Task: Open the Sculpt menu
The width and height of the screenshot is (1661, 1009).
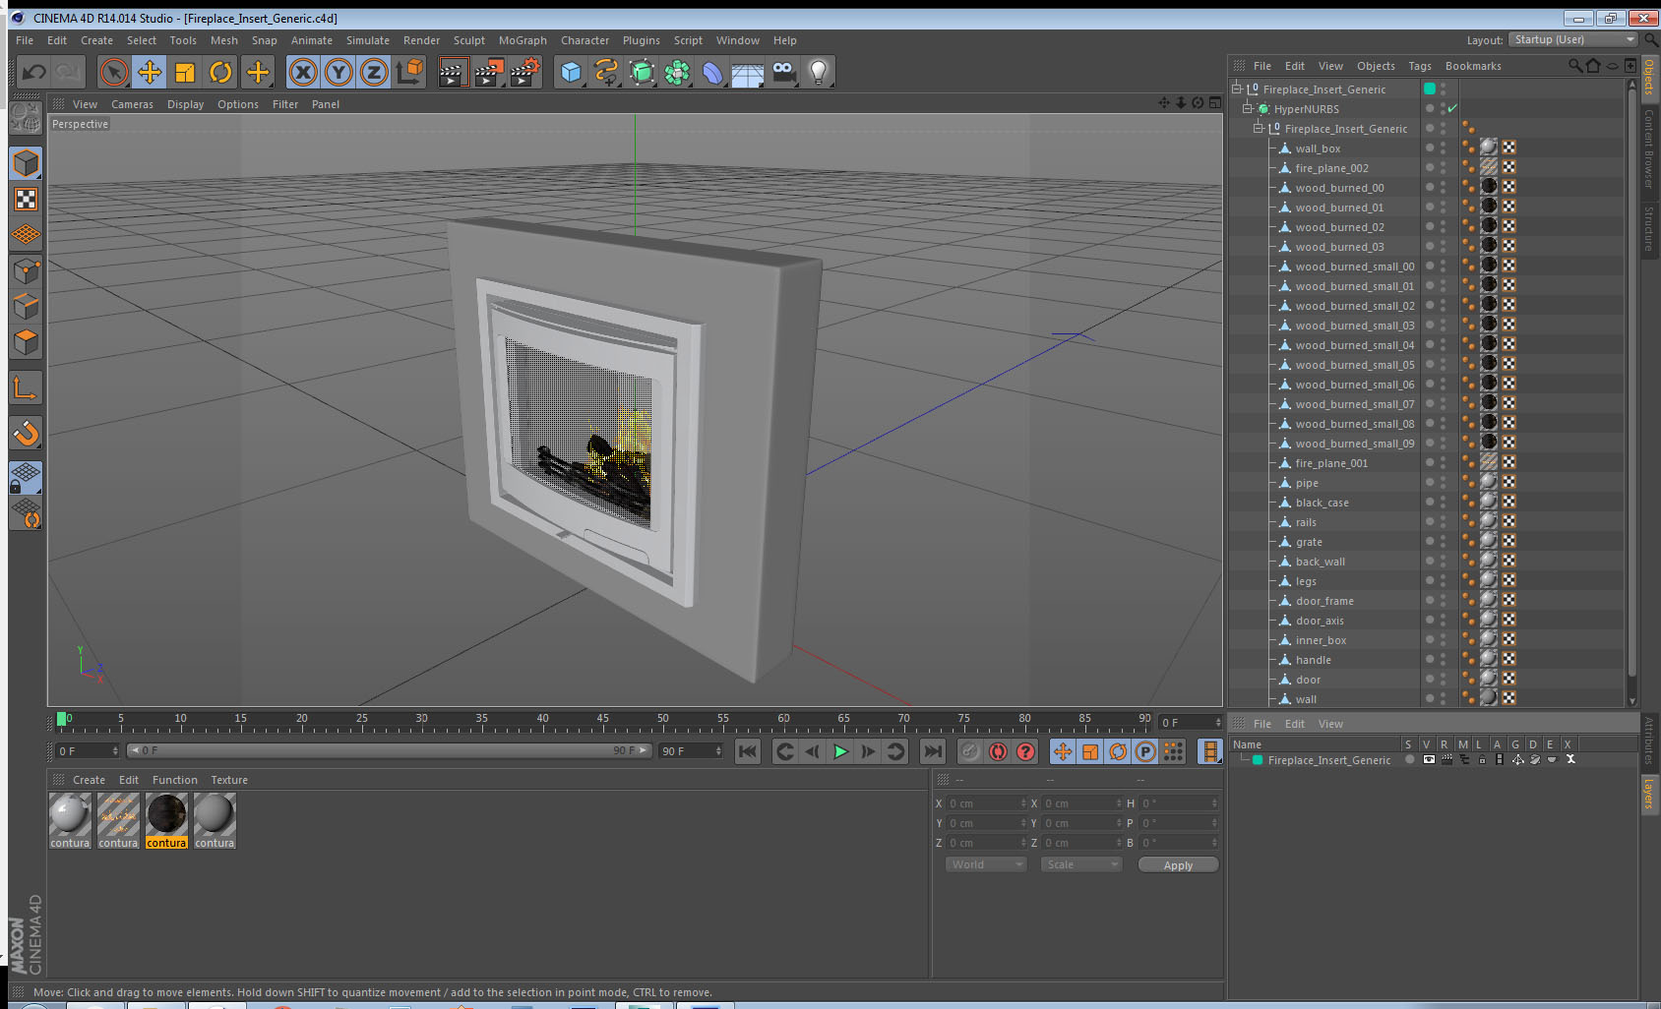Action: tap(469, 40)
